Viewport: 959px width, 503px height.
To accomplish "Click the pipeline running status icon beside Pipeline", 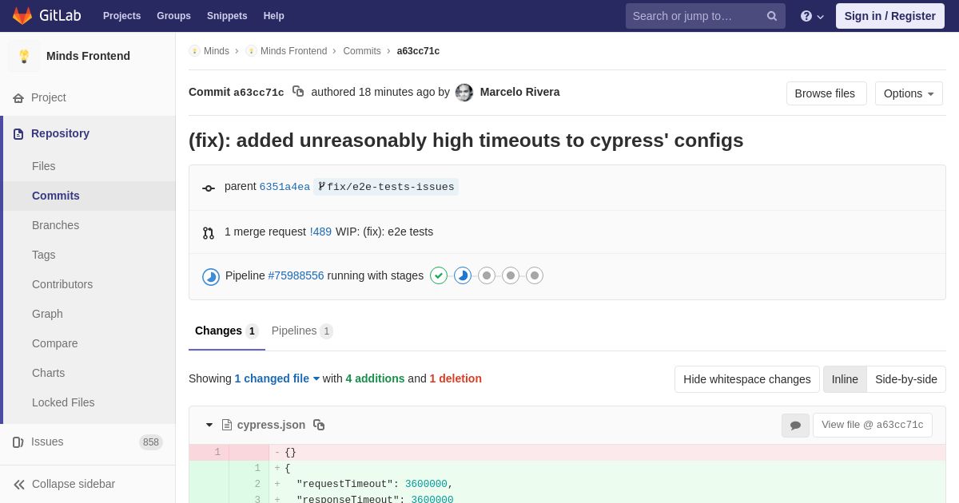I will (211, 276).
